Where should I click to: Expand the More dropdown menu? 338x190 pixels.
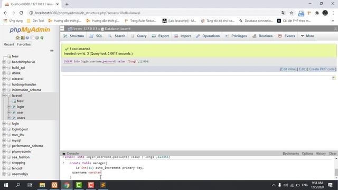tap(307, 36)
